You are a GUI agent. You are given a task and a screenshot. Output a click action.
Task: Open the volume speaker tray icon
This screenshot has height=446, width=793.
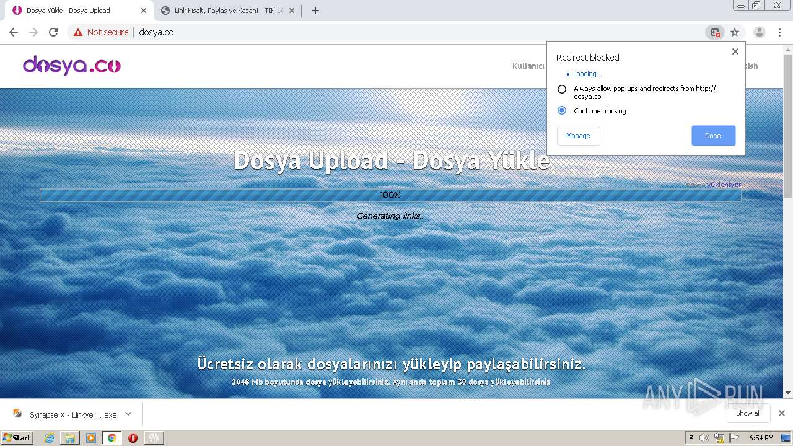[x=704, y=438]
